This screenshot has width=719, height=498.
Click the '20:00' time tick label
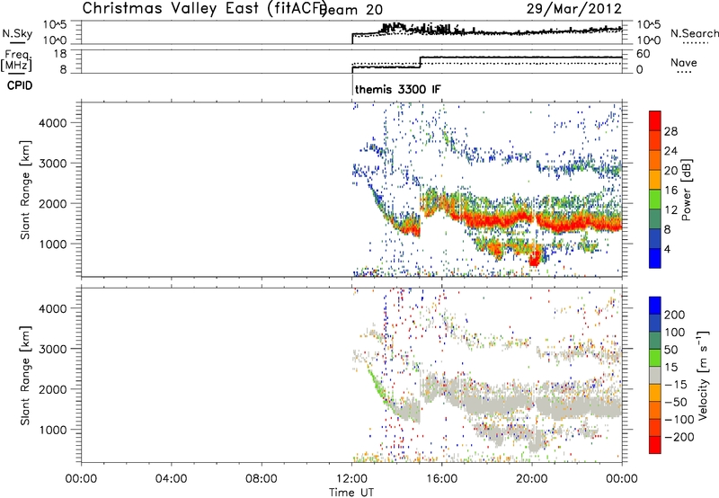[532, 479]
